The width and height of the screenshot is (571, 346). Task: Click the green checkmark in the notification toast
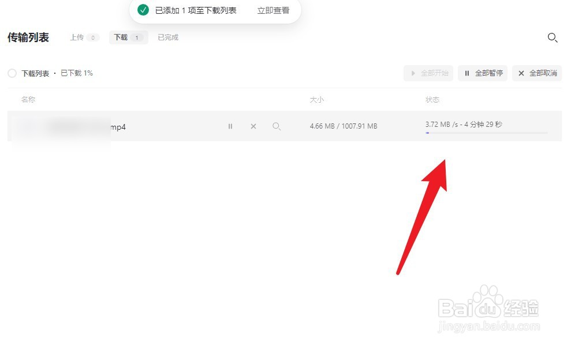[143, 10]
